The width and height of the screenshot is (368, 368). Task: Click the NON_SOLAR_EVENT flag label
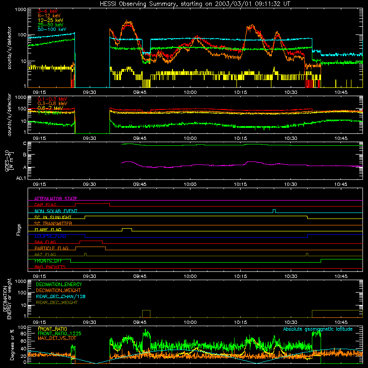pos(56,211)
